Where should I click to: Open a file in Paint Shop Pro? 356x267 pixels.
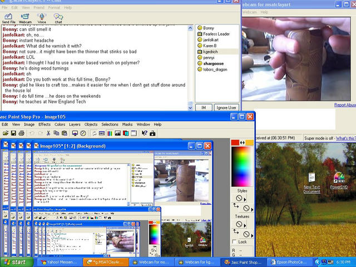[6, 133]
